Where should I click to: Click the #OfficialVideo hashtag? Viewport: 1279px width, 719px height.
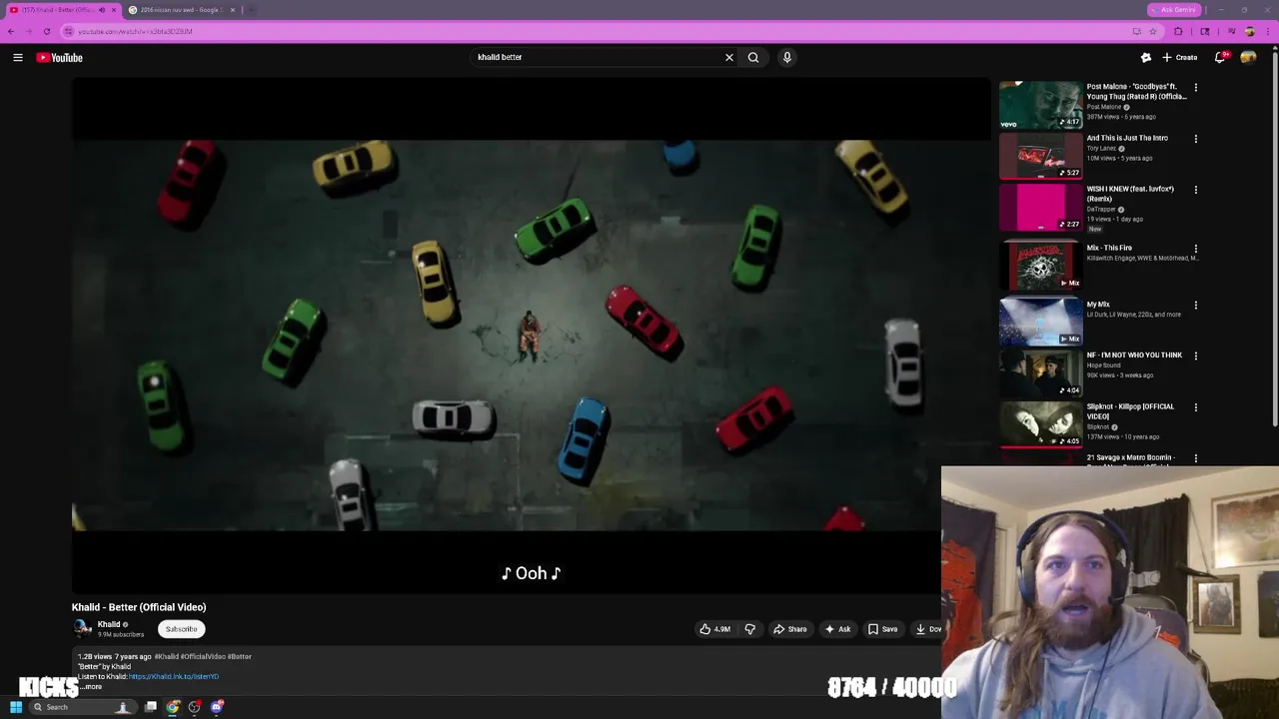pos(202,656)
